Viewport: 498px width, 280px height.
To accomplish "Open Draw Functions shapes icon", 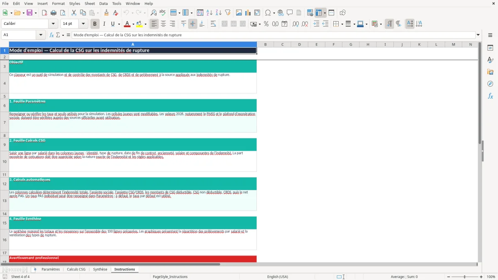I will [x=342, y=13].
